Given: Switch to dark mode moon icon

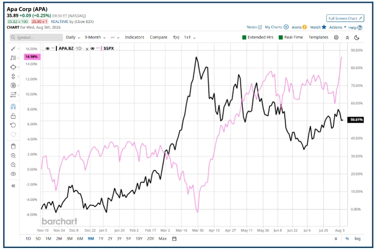Looking at the screenshot, I should [357, 37].
